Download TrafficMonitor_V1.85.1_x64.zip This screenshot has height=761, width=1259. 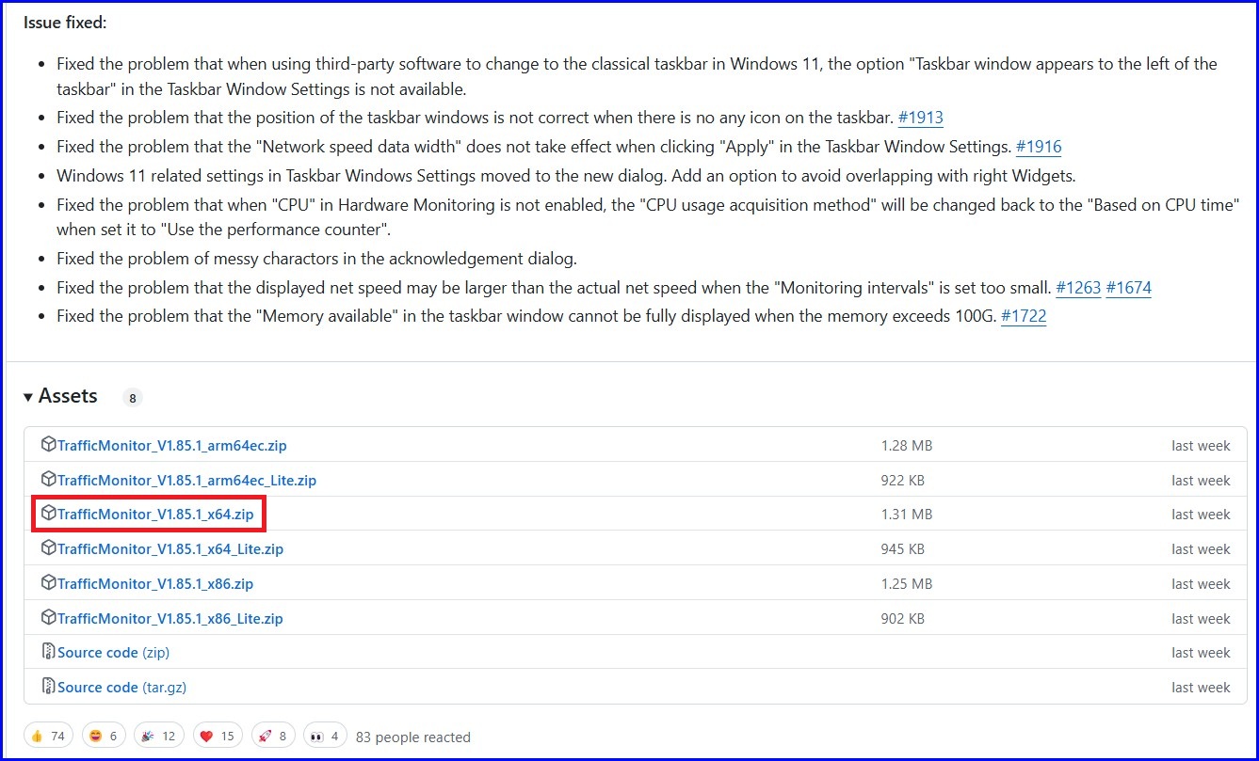point(155,515)
